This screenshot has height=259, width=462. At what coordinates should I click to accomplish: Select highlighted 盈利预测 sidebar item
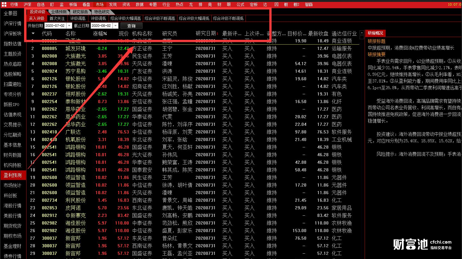13,175
